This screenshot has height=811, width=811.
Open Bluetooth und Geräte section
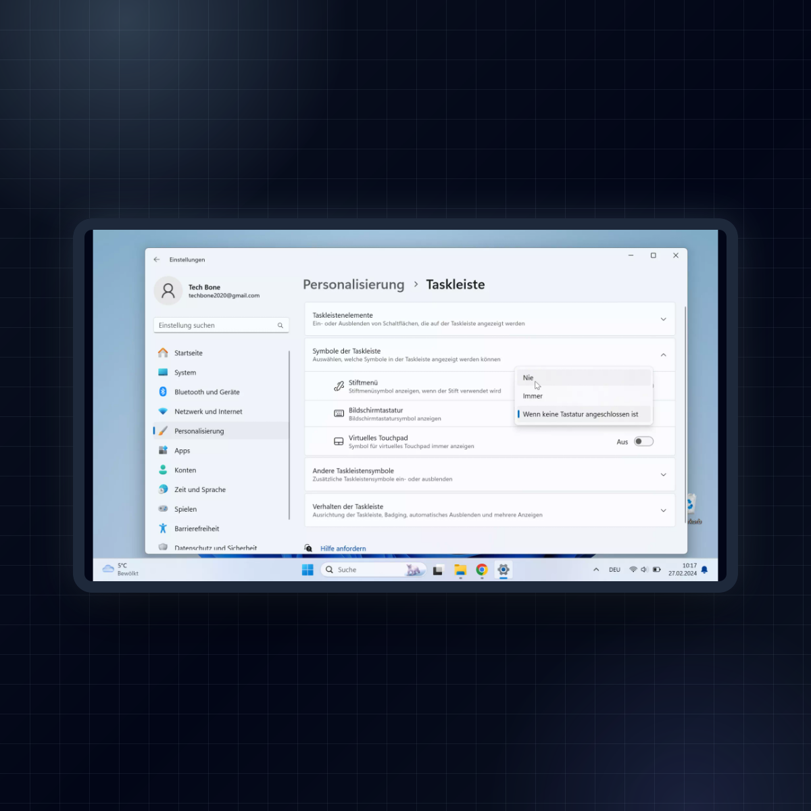(x=221, y=392)
